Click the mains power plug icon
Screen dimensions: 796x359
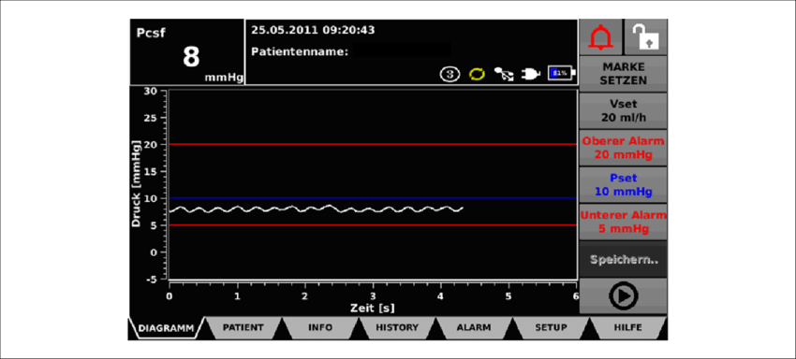click(x=530, y=74)
